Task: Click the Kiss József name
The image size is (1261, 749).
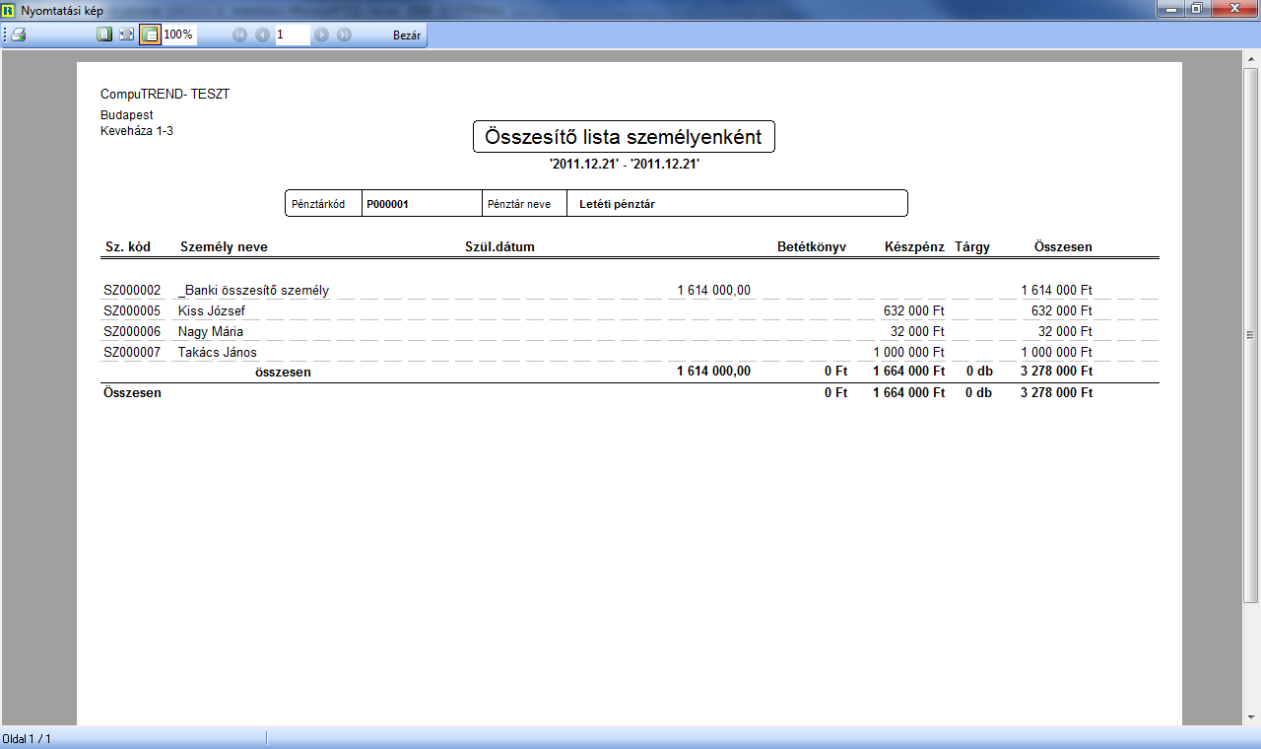Action: (x=212, y=311)
